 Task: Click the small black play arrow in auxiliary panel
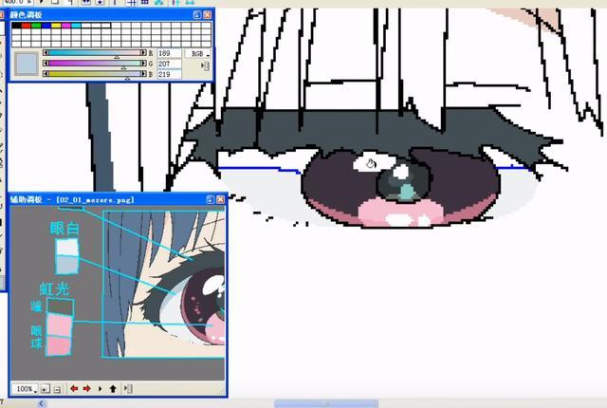tap(100, 388)
